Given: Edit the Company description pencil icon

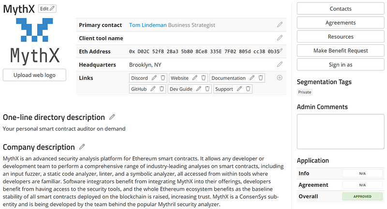Looking at the screenshot, I should pos(82,147).
